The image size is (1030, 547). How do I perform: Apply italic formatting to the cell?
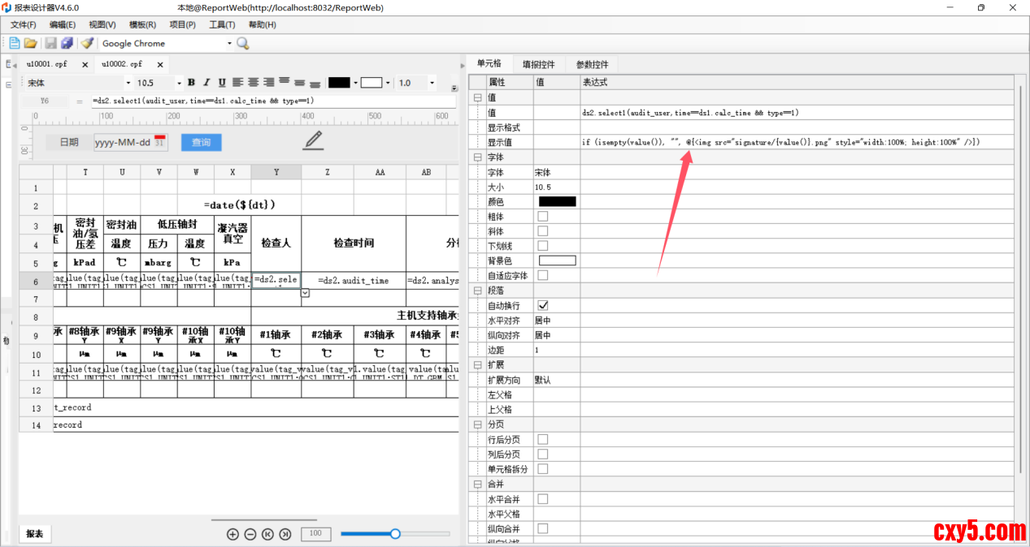206,83
